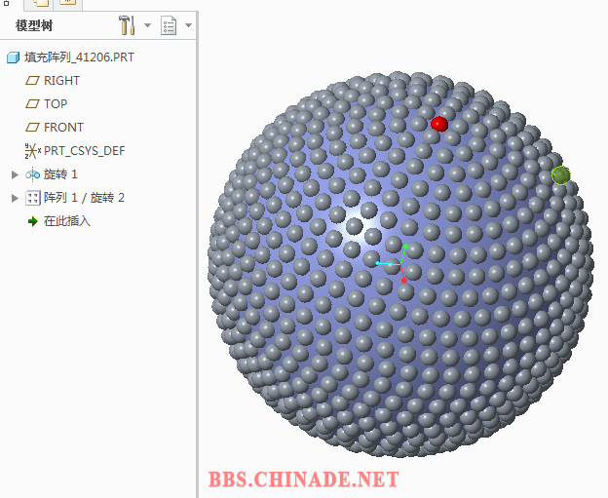Select the 旋转 1 feature

(60, 174)
